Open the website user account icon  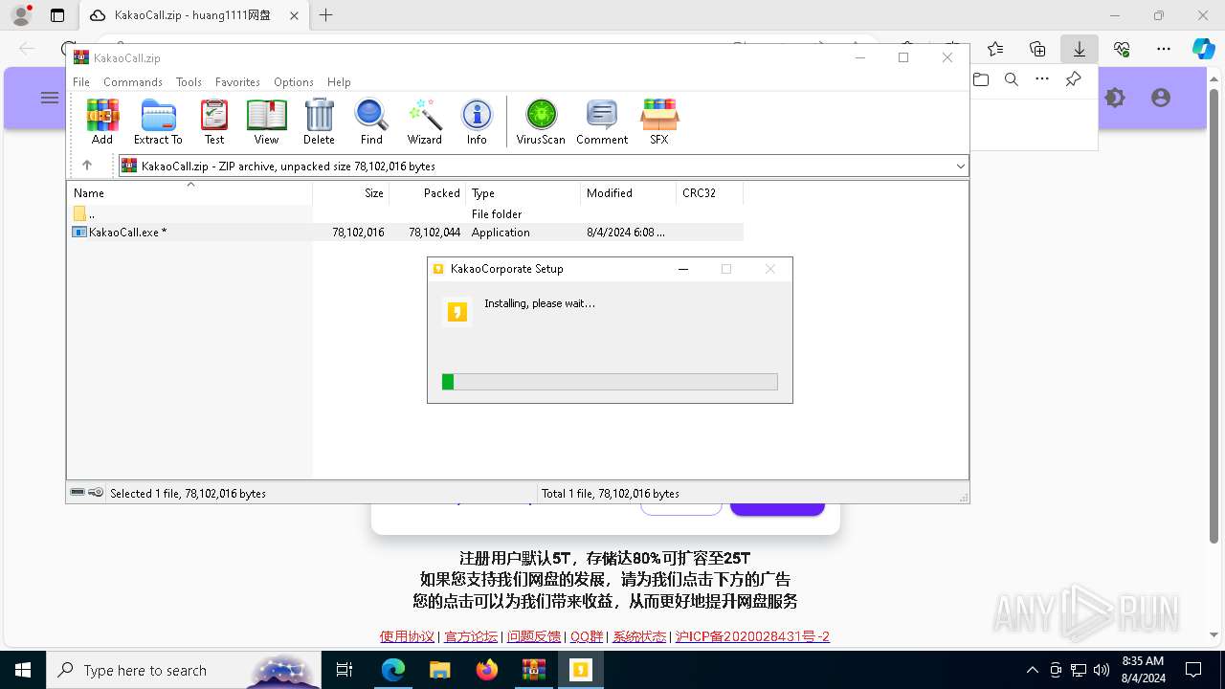1161,98
